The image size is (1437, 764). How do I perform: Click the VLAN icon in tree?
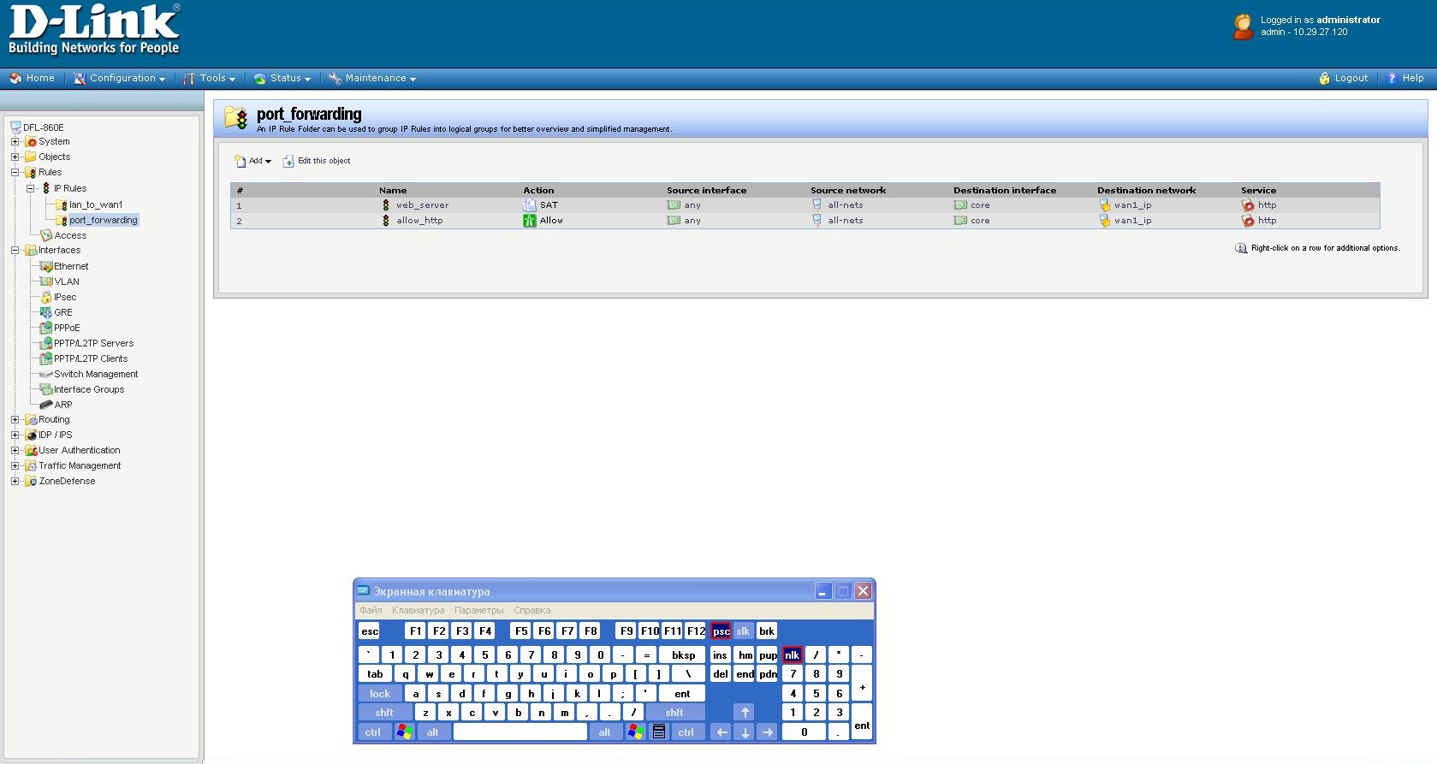pyautogui.click(x=46, y=281)
